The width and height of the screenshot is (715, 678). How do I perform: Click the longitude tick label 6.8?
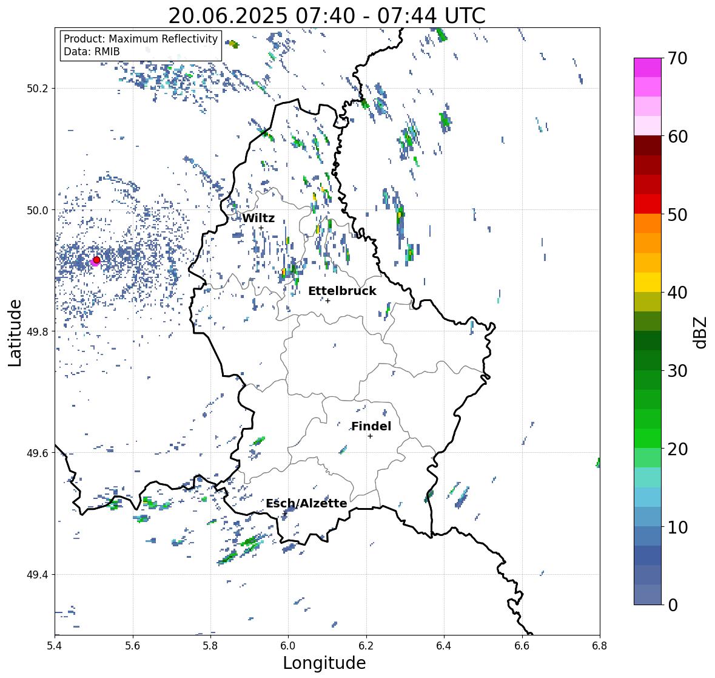(x=600, y=645)
